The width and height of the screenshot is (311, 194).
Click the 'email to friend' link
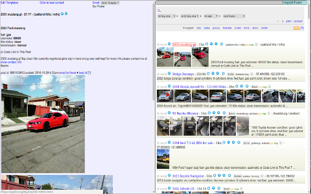68,73
